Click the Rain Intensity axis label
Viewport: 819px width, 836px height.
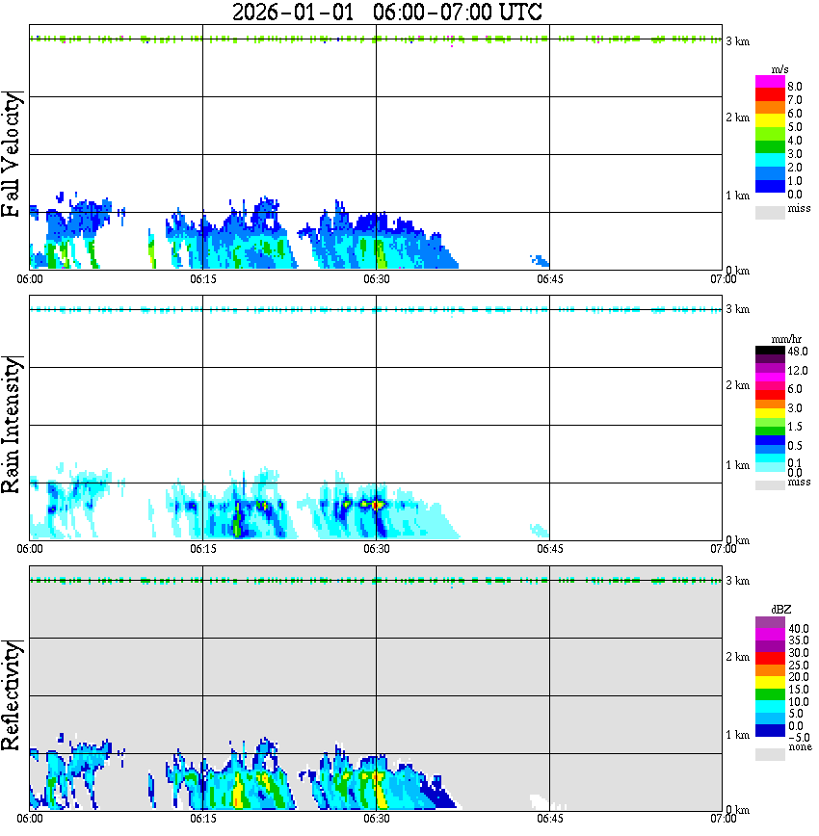11,425
